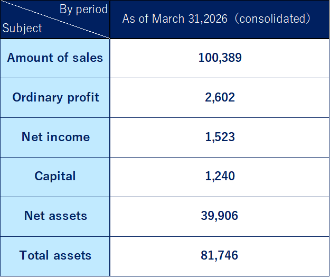Click the 'Subject' header label
The image size is (330, 277).
22,28
